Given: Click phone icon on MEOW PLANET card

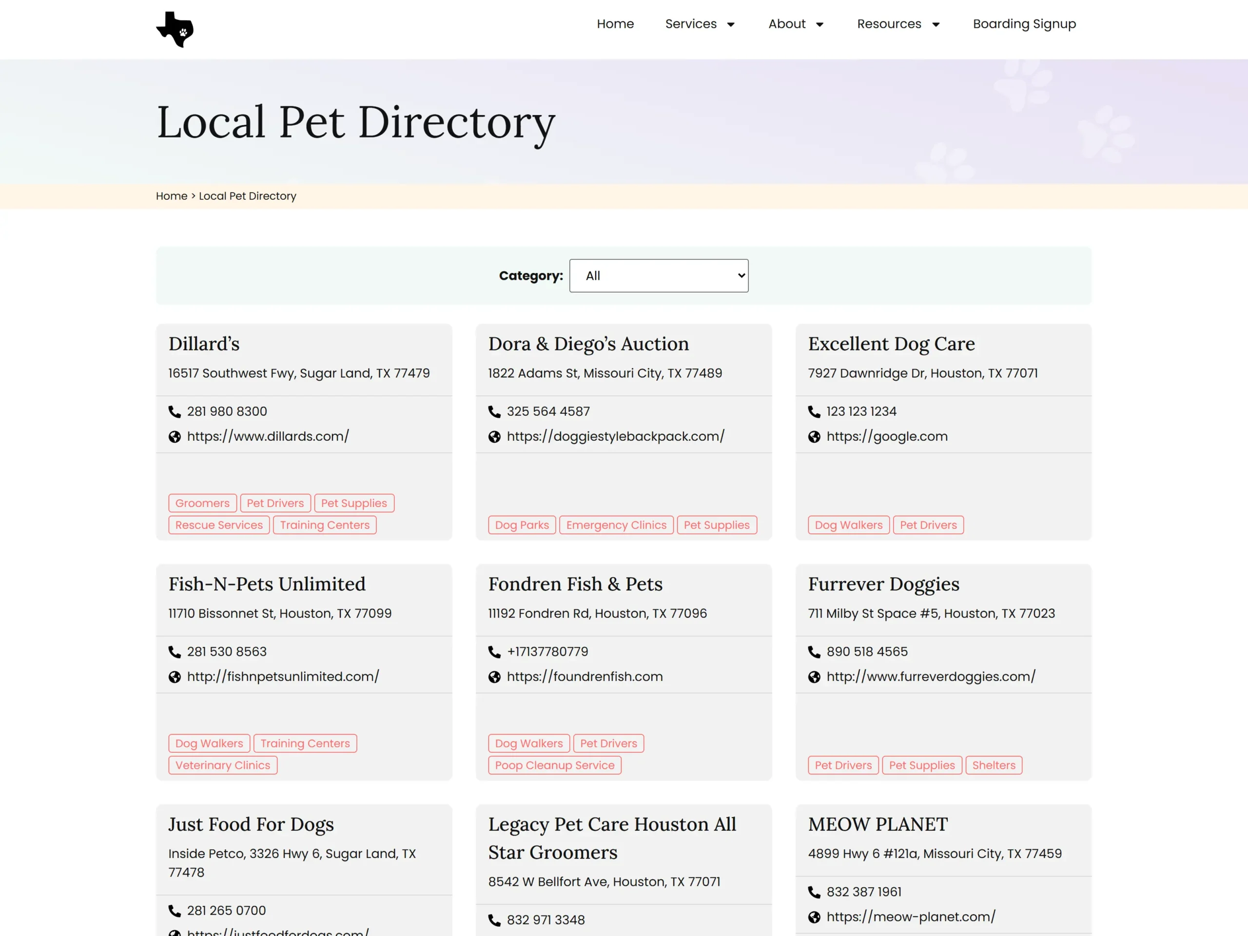Looking at the screenshot, I should tap(814, 893).
